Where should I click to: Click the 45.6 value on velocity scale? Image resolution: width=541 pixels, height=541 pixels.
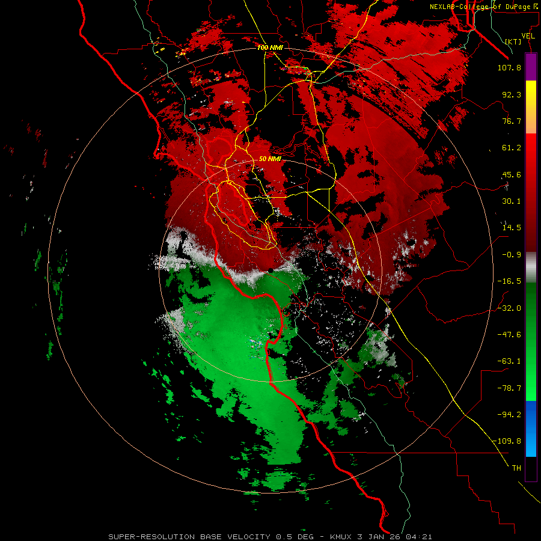(512, 174)
